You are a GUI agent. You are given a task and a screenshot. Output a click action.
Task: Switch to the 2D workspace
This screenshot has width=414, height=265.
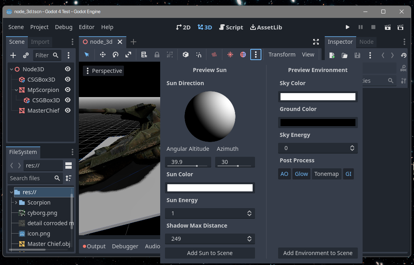pos(183,27)
